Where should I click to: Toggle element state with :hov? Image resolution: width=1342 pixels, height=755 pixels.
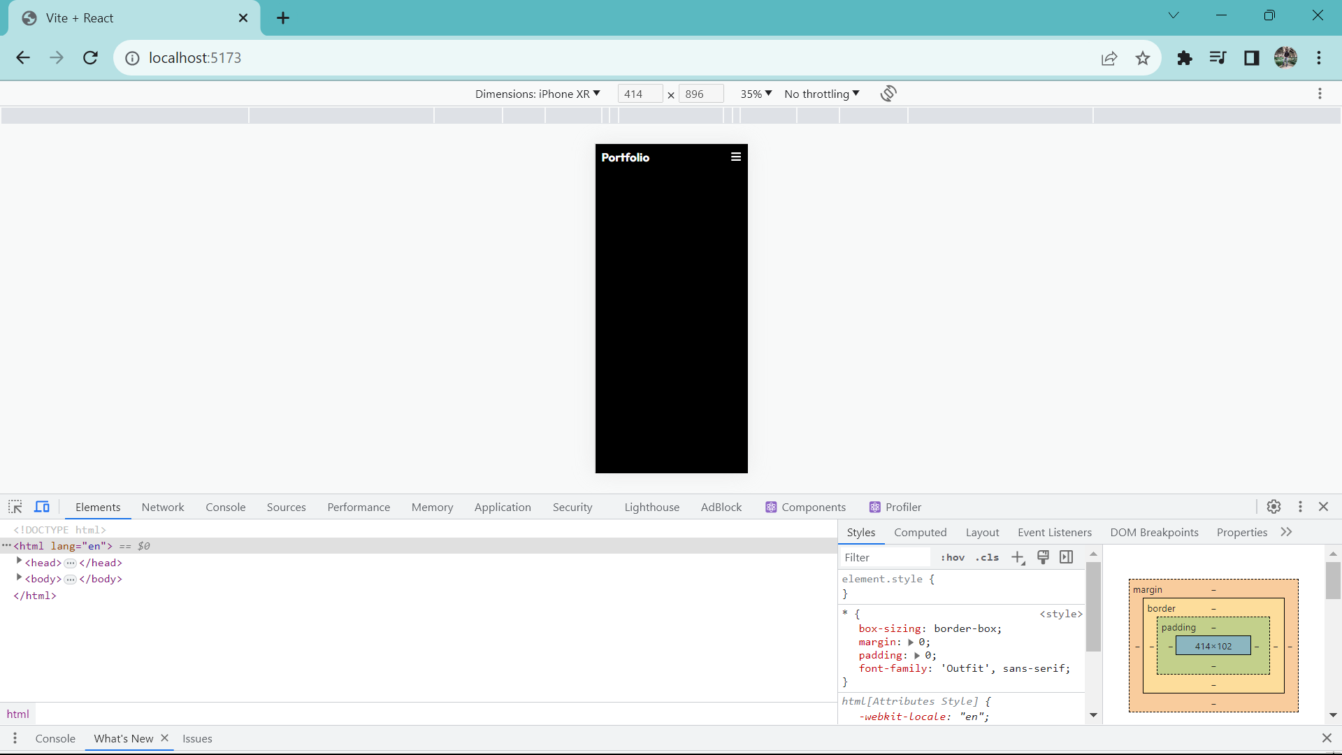pos(953,557)
